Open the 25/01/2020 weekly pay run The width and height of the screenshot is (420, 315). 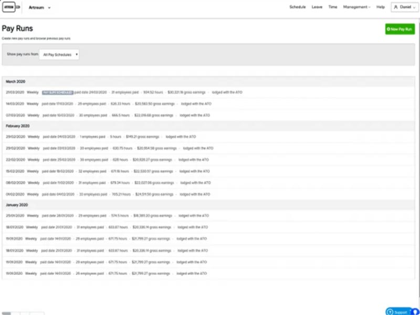pyautogui.click(x=14, y=216)
